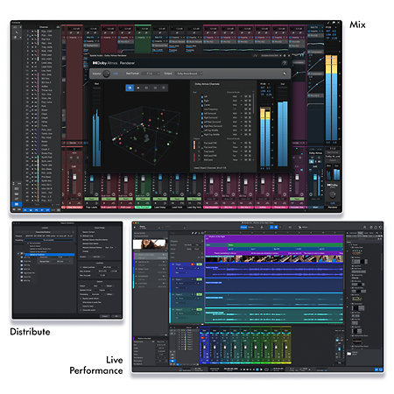Toggle the Left Rear Surround channel checkbox
This screenshot has height=394, width=394.
click(x=202, y=122)
